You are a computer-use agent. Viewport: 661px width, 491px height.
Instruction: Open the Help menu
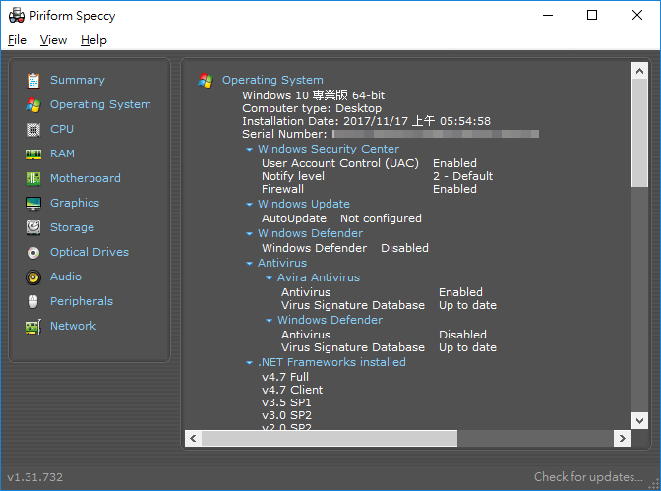(93, 40)
